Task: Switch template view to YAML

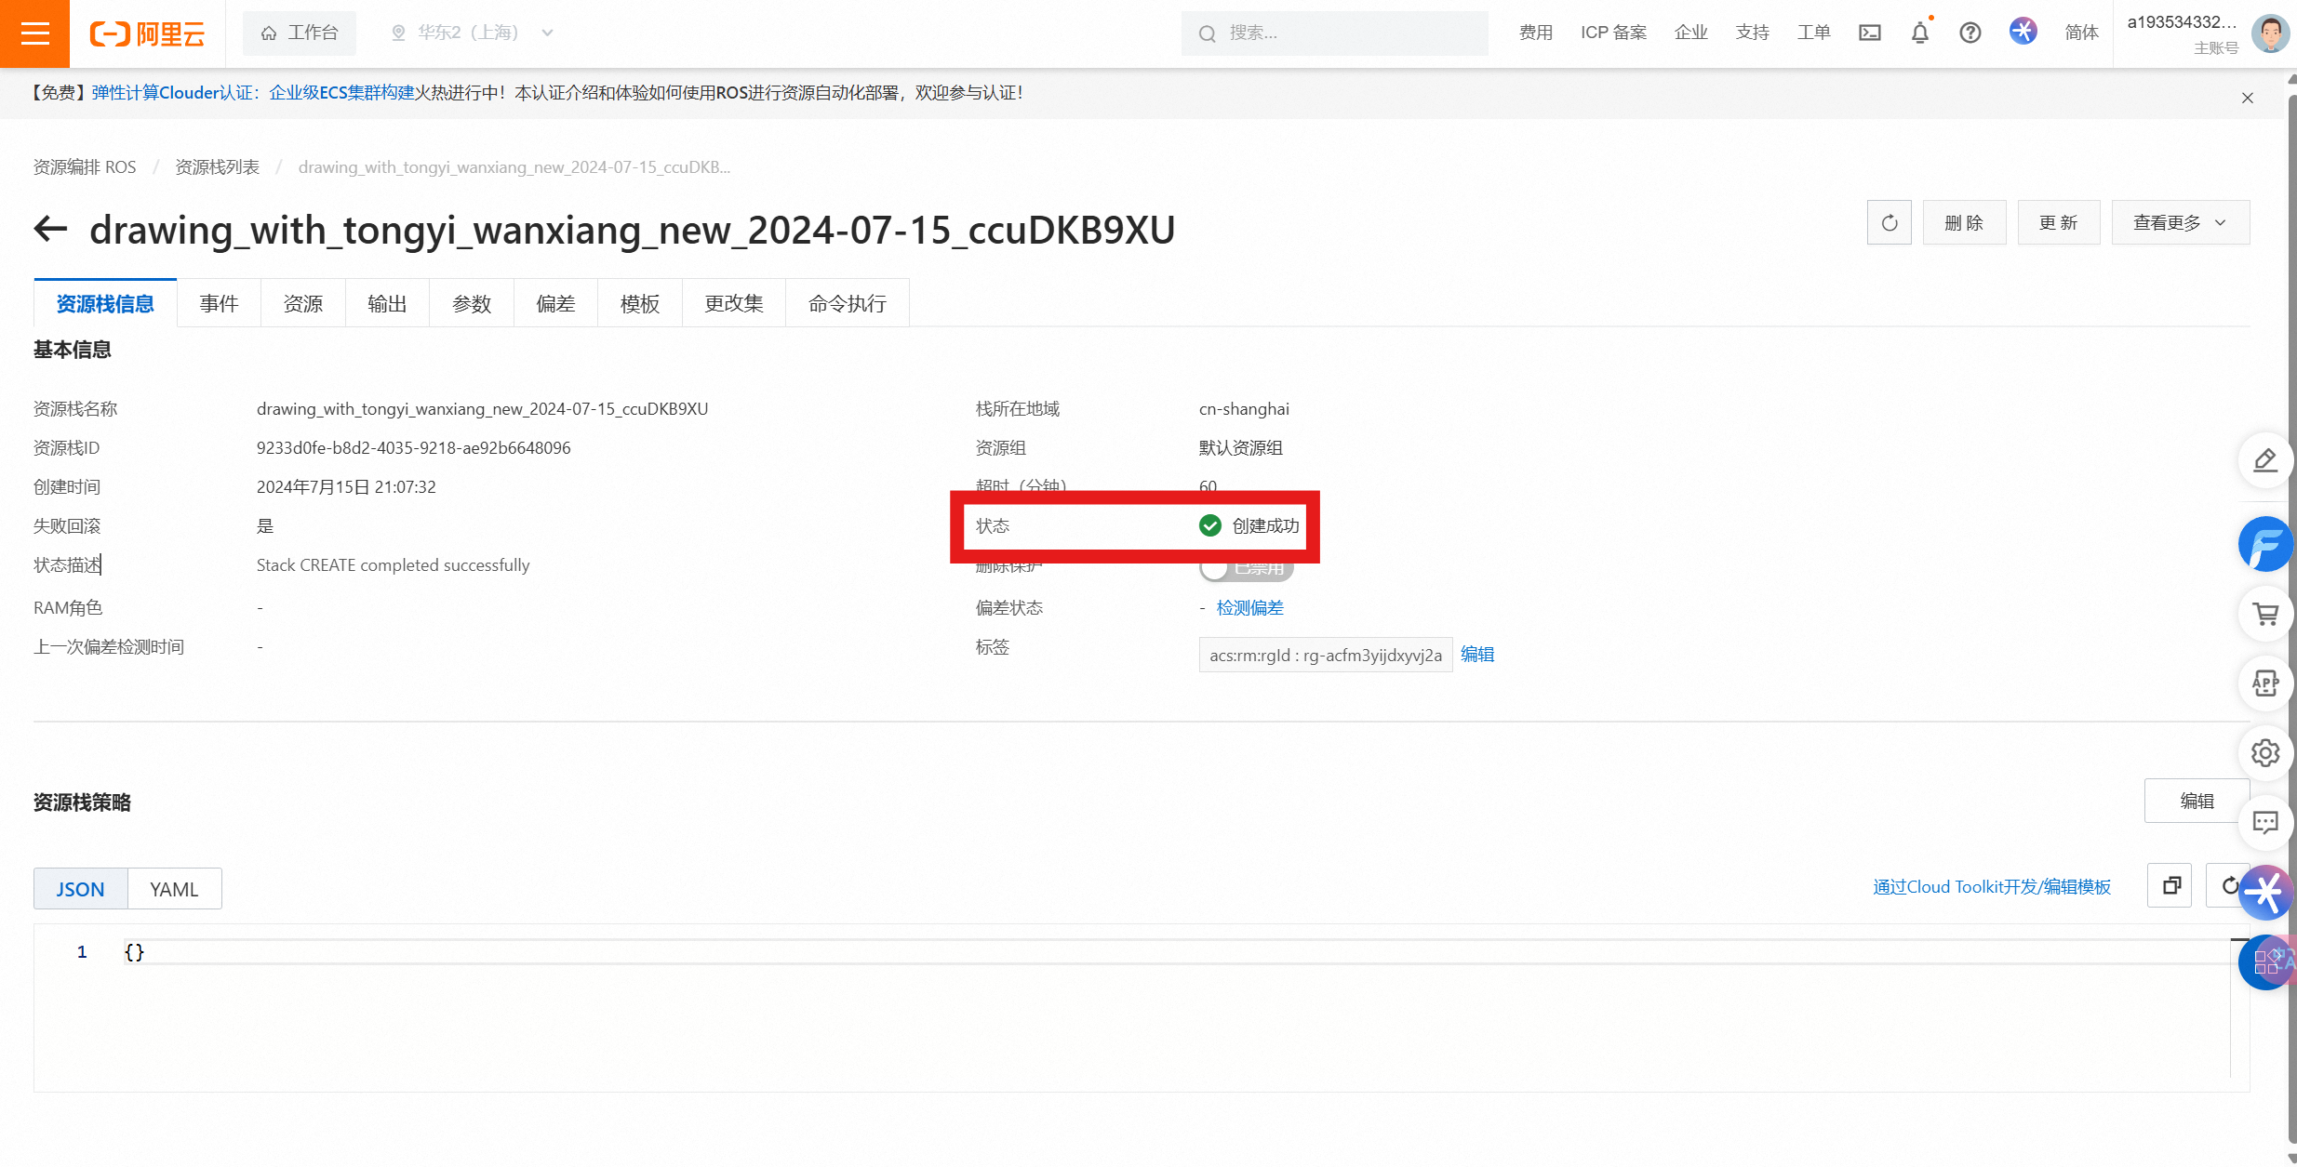Action: 174,889
